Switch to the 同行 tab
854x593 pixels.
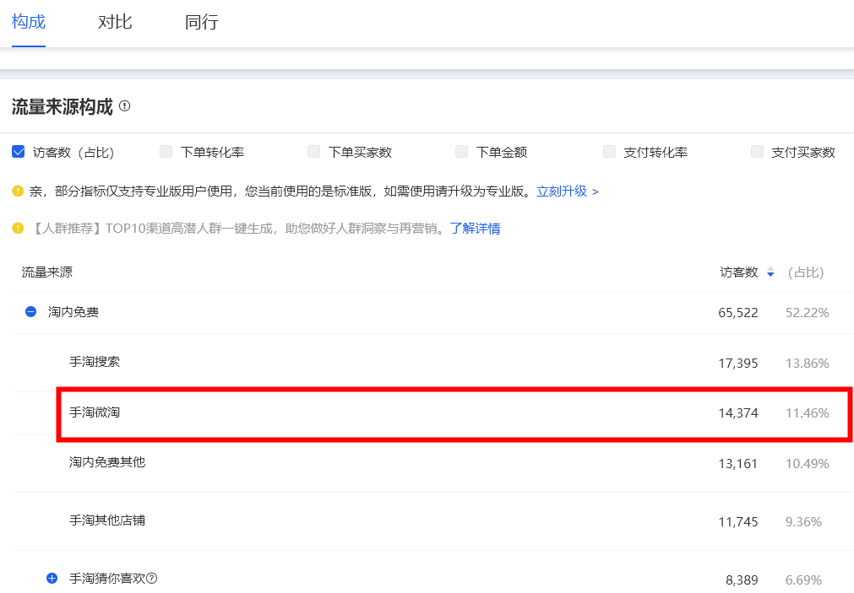[202, 22]
